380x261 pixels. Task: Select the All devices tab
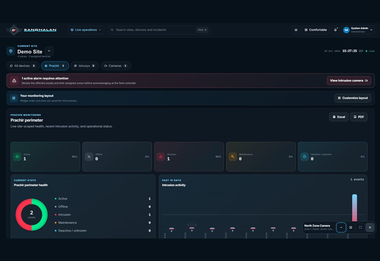[x=23, y=66]
